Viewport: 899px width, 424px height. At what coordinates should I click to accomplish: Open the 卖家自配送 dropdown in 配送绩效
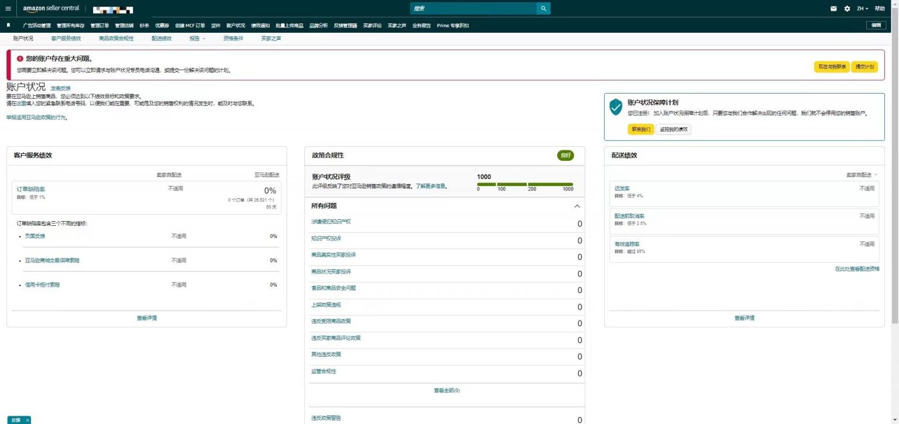click(x=862, y=175)
